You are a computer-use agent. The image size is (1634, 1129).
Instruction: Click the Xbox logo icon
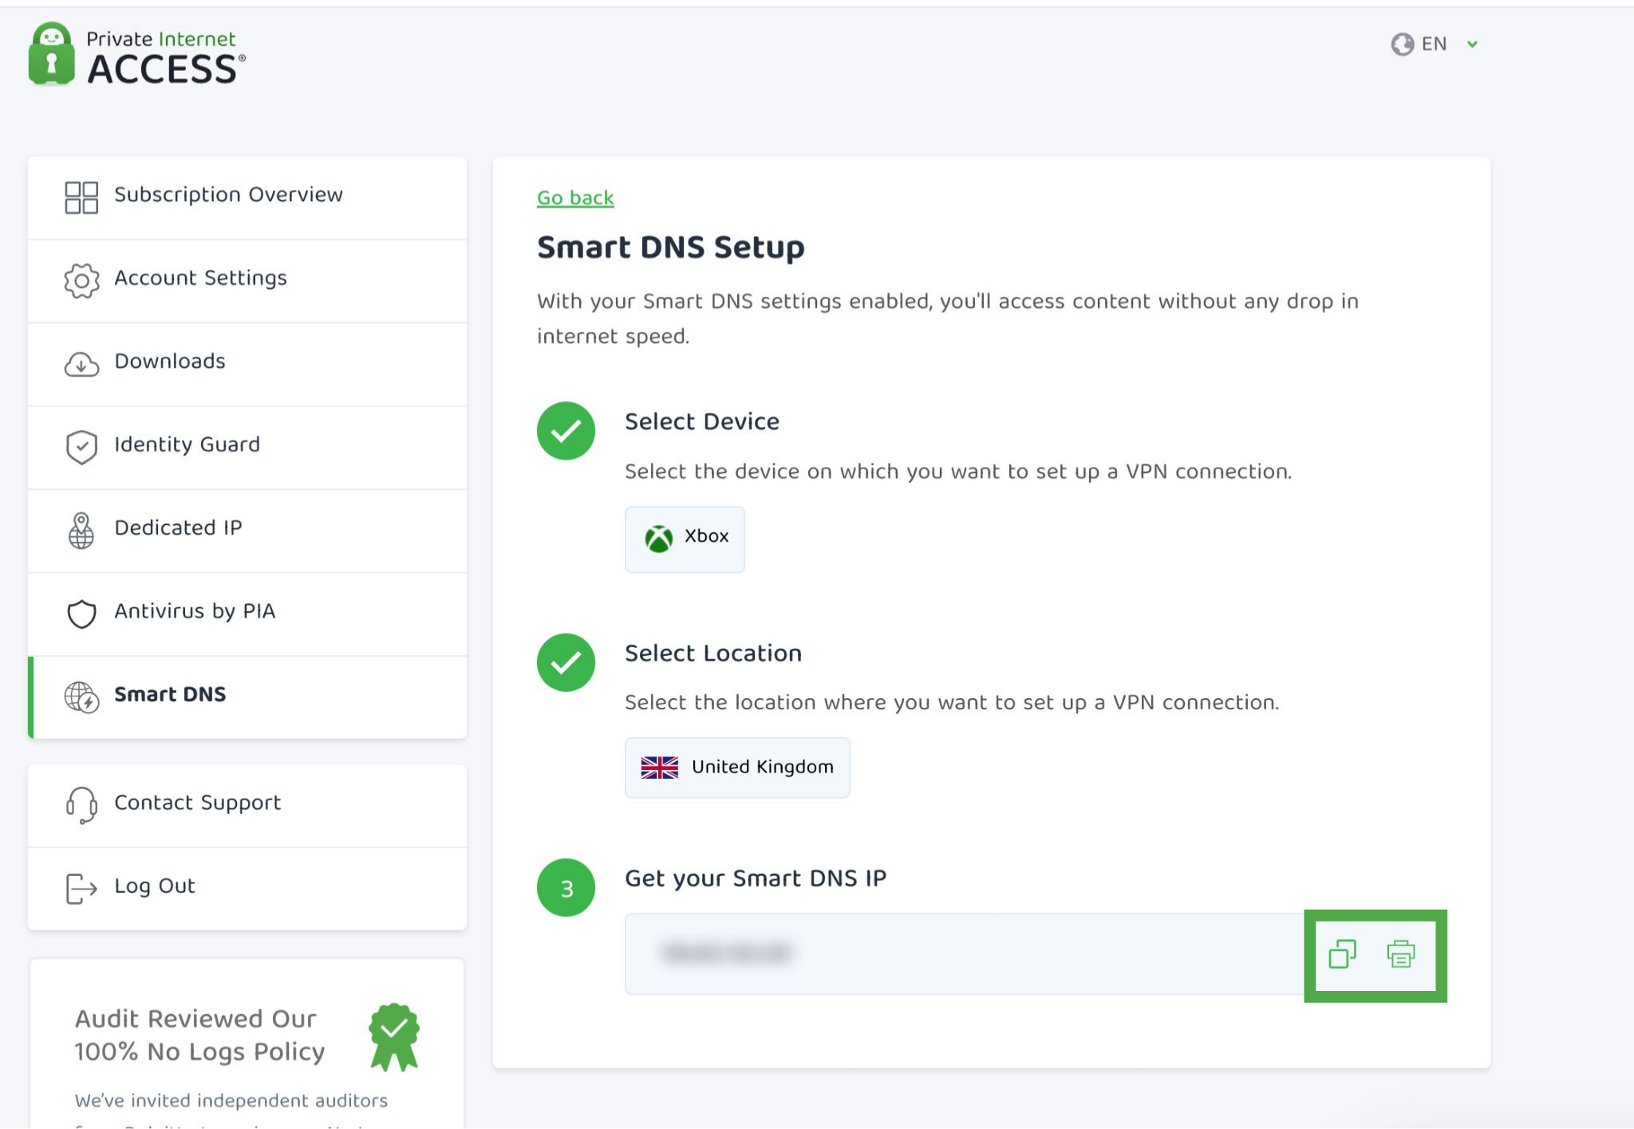coord(659,539)
